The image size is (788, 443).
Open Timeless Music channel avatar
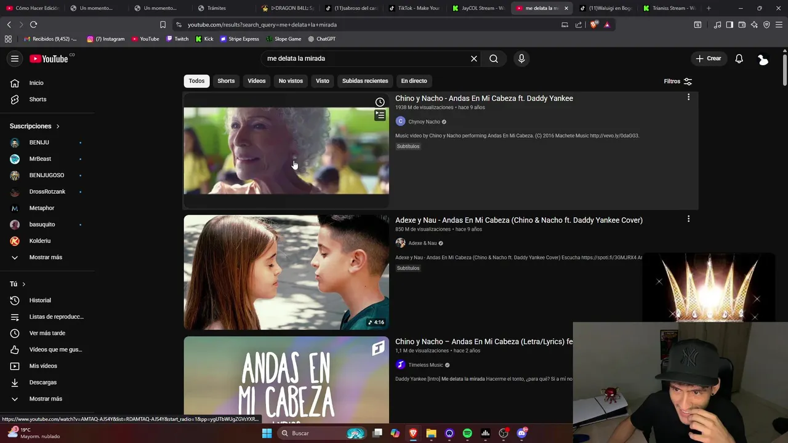[x=400, y=365]
